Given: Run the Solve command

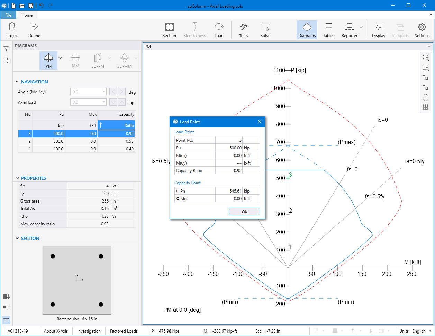Looking at the screenshot, I should pos(265,30).
